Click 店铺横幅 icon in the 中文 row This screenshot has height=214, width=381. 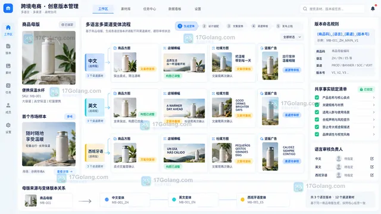pyautogui.click(x=165, y=48)
